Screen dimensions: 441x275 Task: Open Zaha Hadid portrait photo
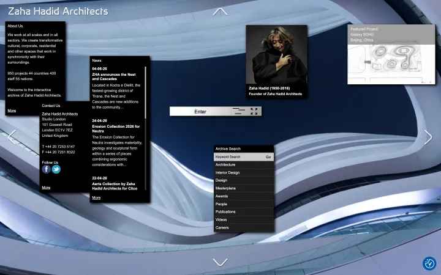coord(276,54)
